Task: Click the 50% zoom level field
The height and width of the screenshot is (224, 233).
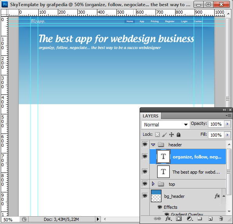Action: (10, 220)
